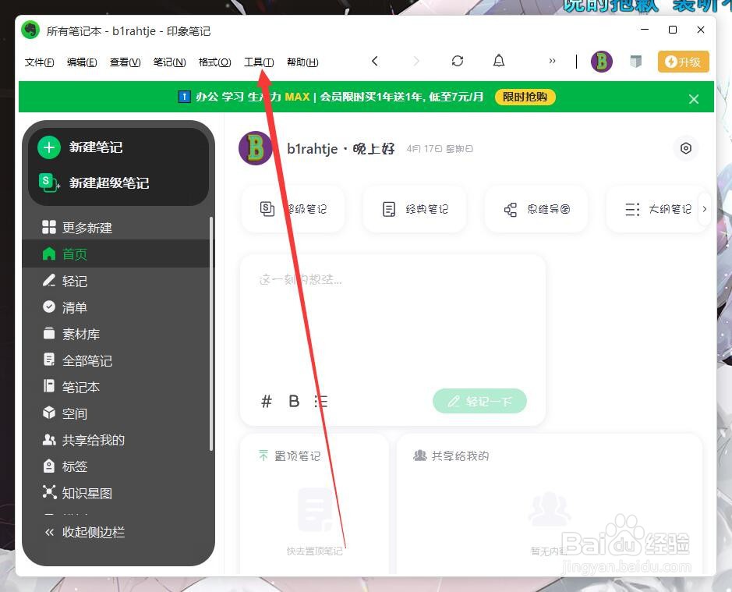The image size is (732, 592).
Task: Click the 快去置顶笔记 placeholder
Action: 314,551
